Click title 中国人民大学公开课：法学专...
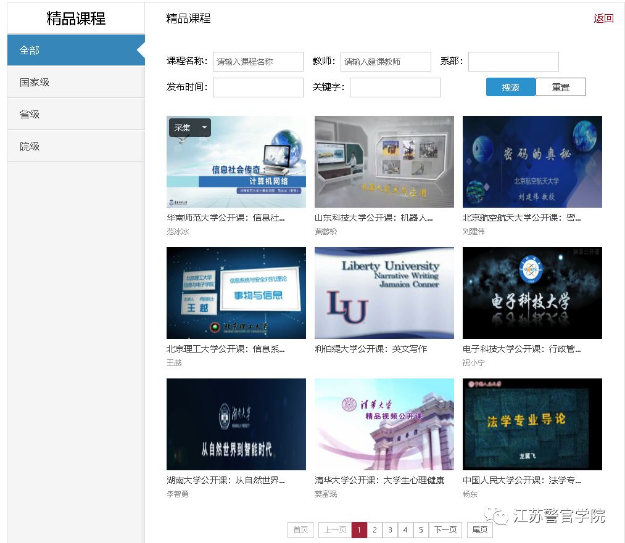This screenshot has height=543, width=625. coord(522,481)
